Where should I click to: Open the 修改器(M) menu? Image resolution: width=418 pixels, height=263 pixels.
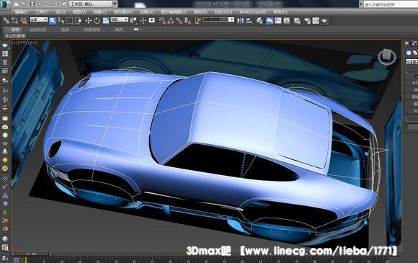(123, 12)
